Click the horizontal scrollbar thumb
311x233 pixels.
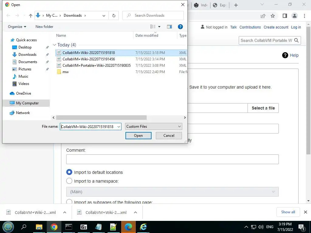[x=101, y=117]
